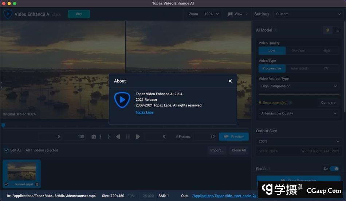Click the camera snapshot icon

(94, 137)
